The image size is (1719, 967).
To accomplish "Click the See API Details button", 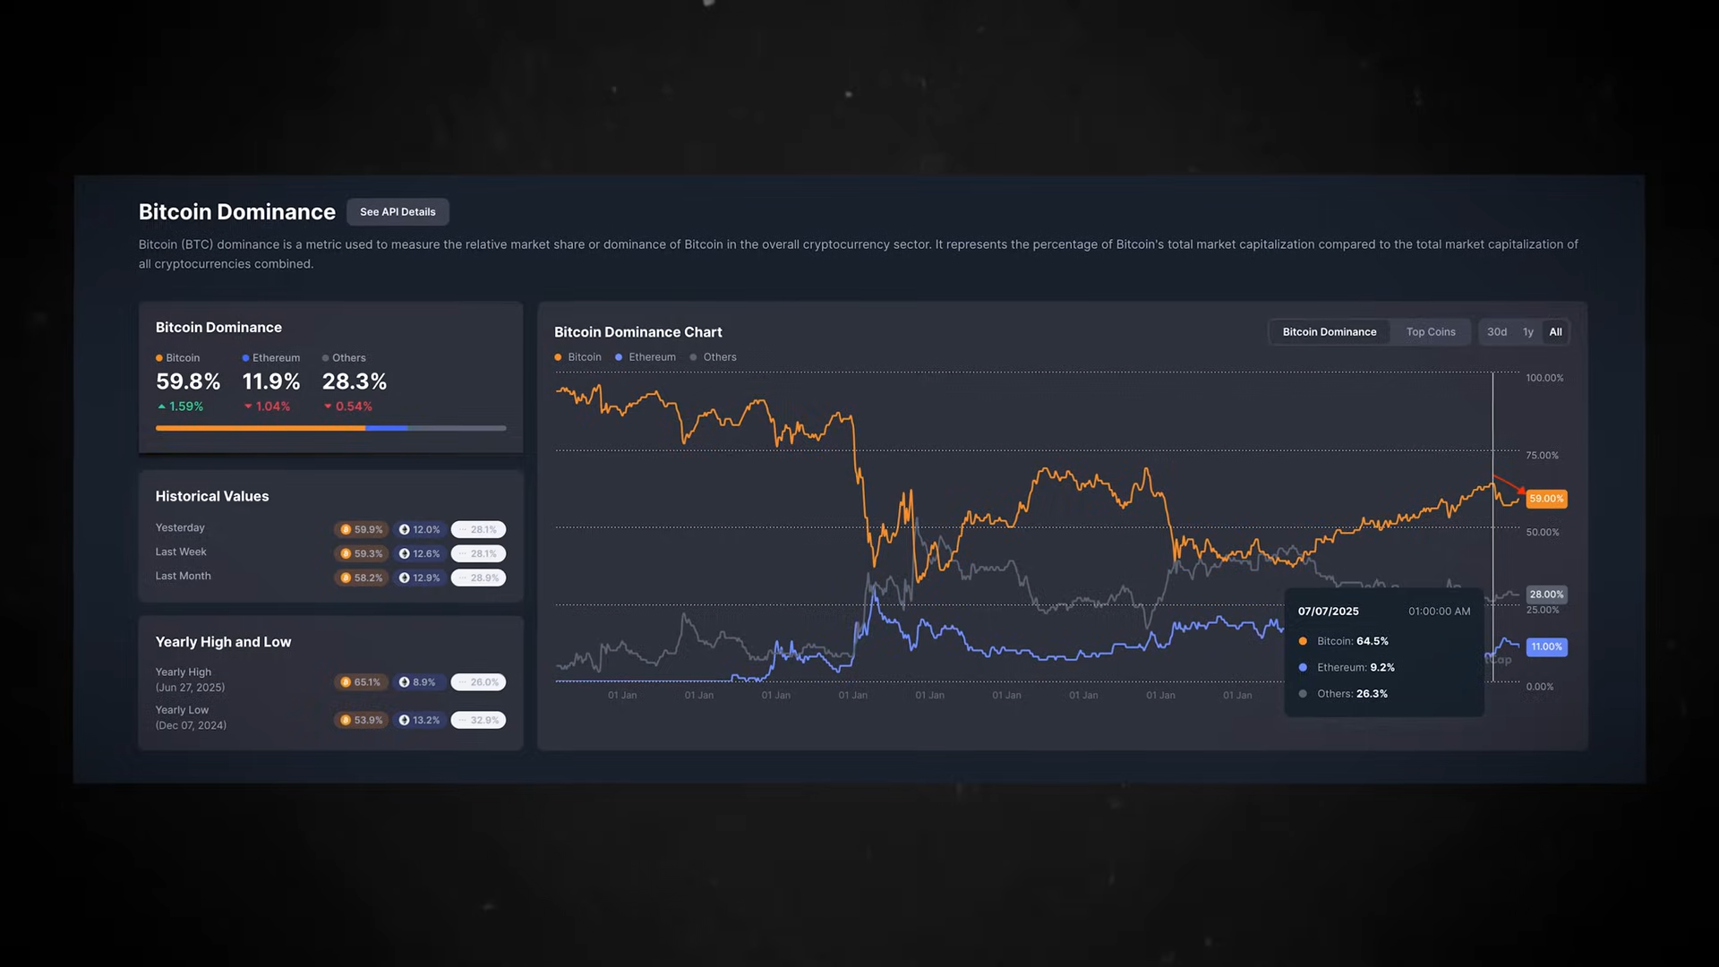I will click(x=398, y=212).
